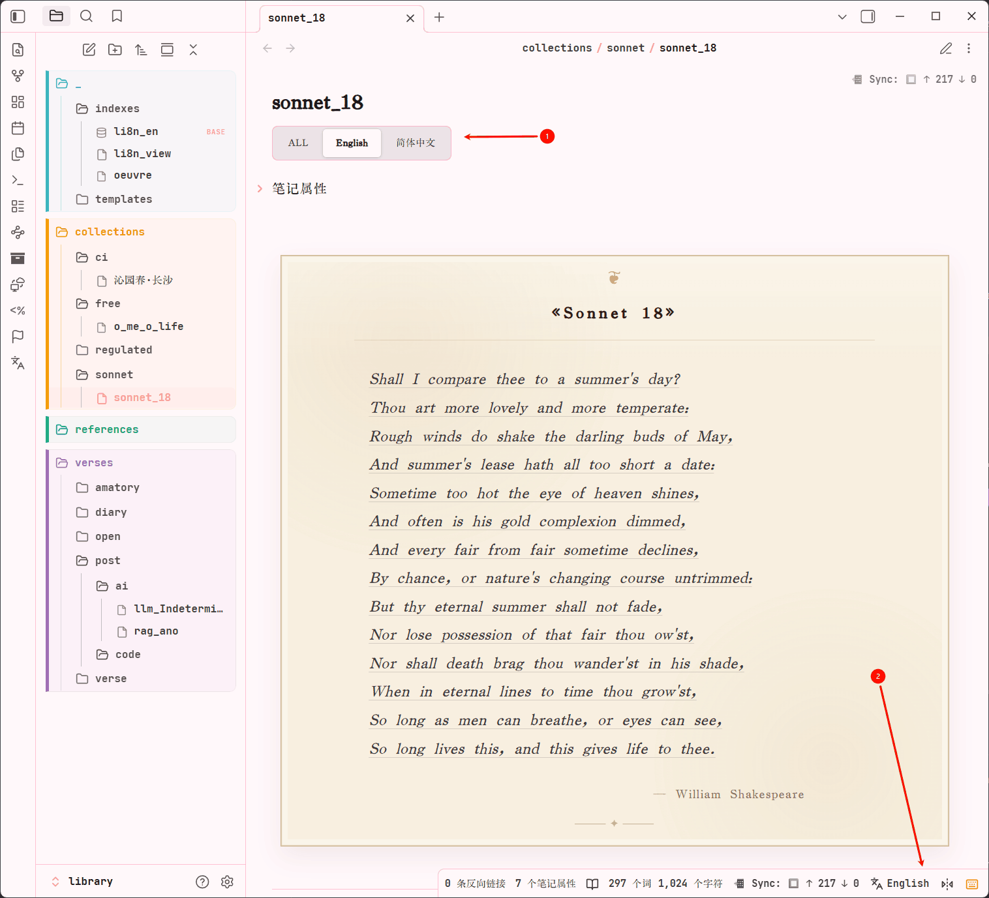
Task: Click the 297 个词 word count
Action: (630, 884)
